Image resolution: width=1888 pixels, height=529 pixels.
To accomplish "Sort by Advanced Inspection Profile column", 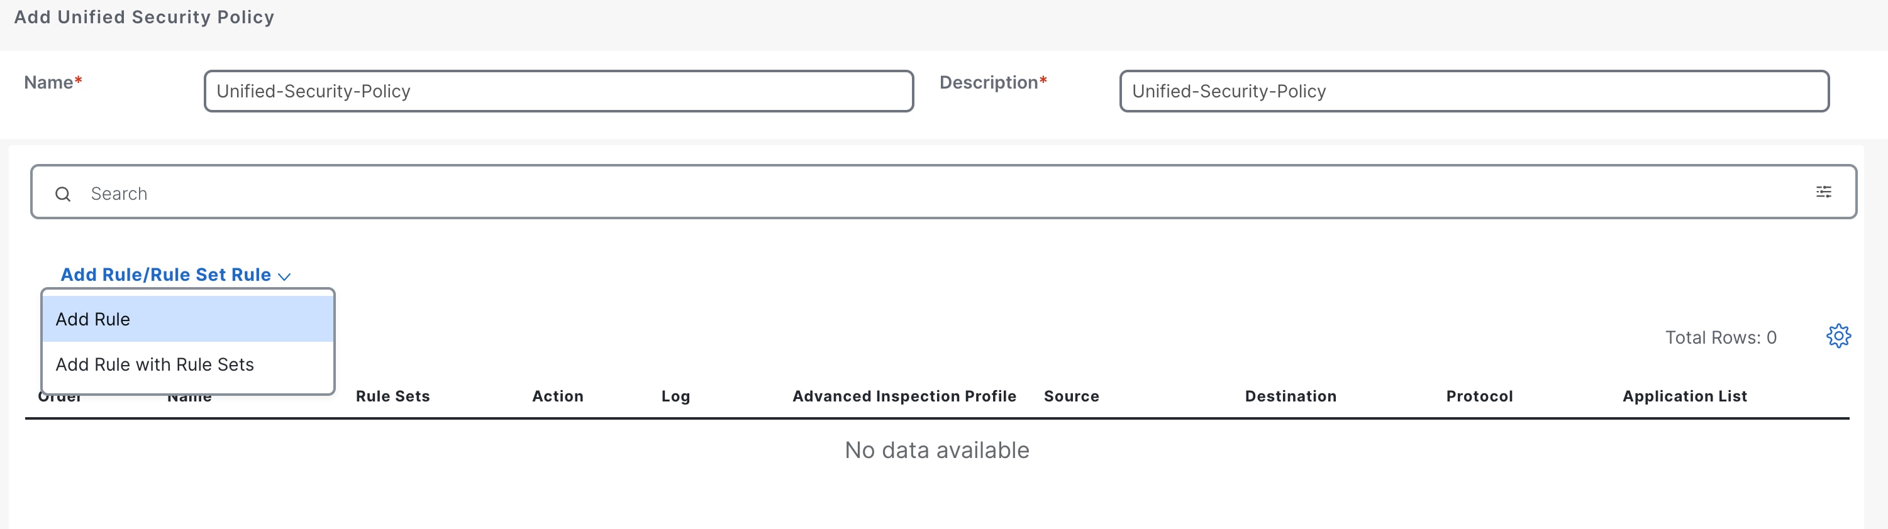I will click(904, 396).
